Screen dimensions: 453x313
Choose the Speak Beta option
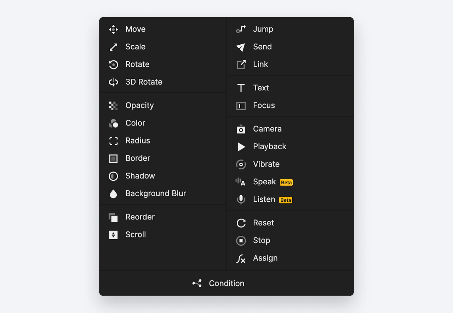(264, 182)
